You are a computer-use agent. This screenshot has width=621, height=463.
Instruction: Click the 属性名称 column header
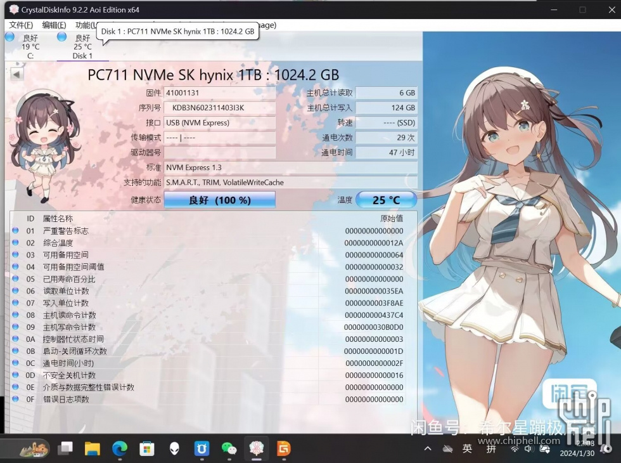(58, 218)
